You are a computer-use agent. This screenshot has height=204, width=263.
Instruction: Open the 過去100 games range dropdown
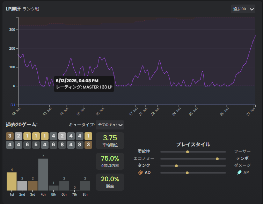click(243, 9)
